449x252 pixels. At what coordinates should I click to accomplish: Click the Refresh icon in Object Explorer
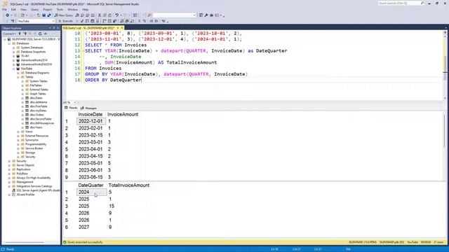(x=40, y=34)
